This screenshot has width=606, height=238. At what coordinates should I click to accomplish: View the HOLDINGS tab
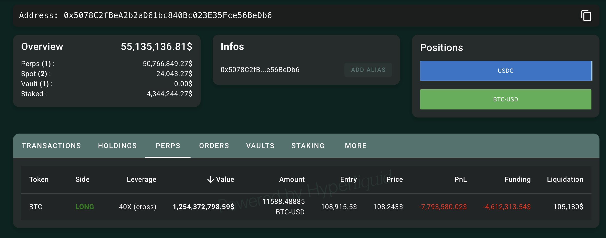[x=117, y=146]
